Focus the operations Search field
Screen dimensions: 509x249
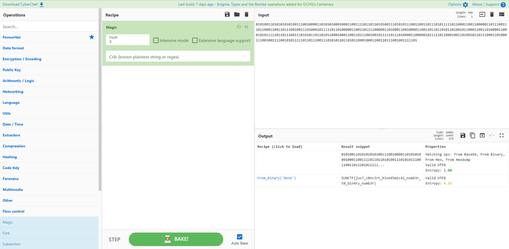tap(49, 26)
